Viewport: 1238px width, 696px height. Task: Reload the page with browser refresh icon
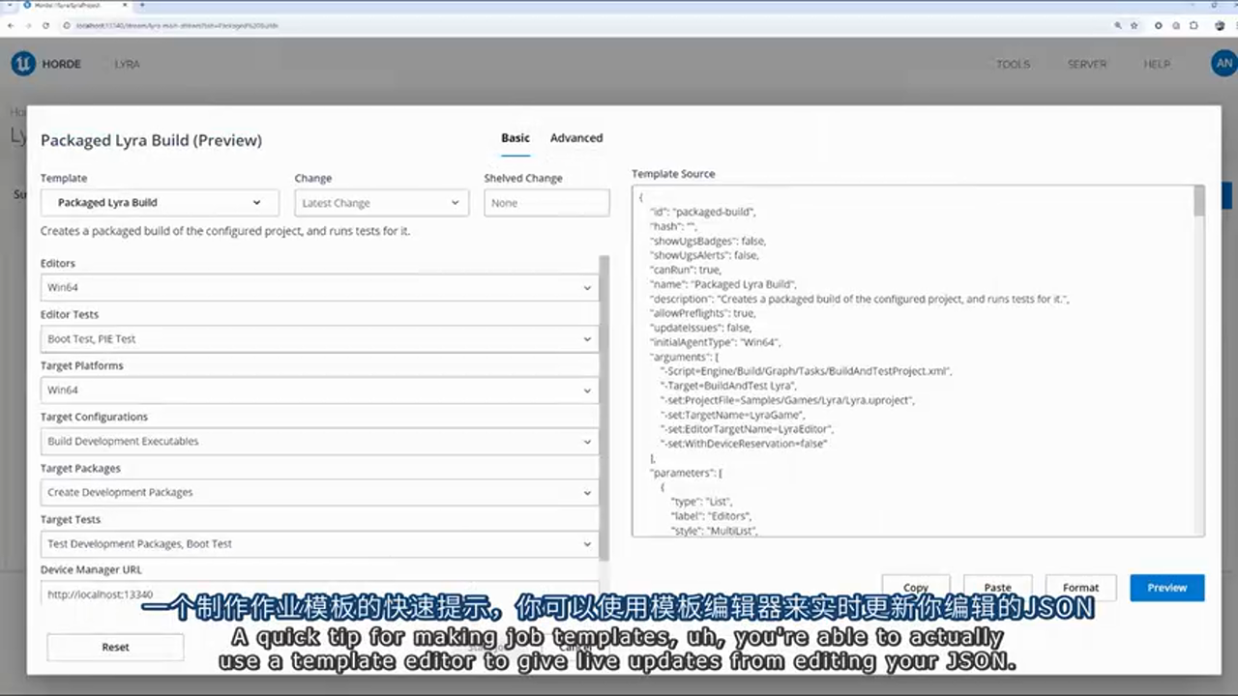tap(45, 25)
